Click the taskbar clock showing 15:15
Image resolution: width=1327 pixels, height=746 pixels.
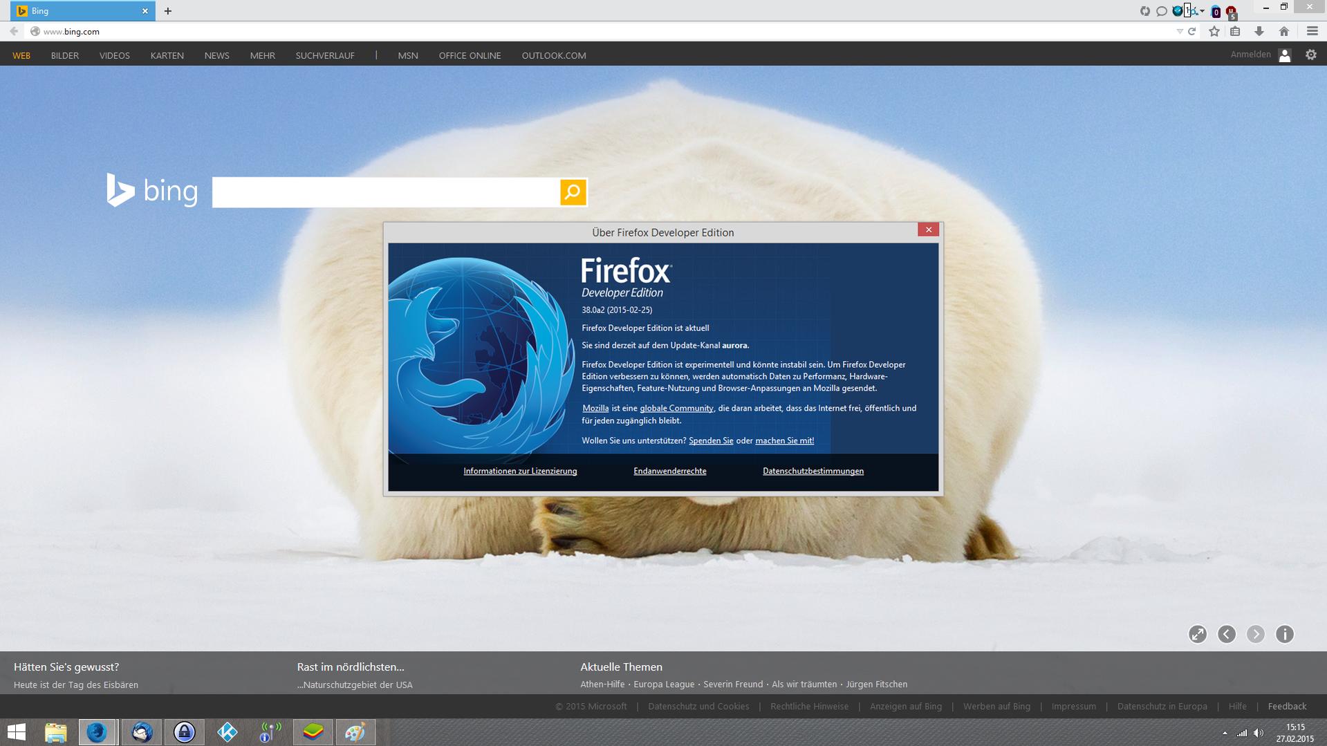1295,733
